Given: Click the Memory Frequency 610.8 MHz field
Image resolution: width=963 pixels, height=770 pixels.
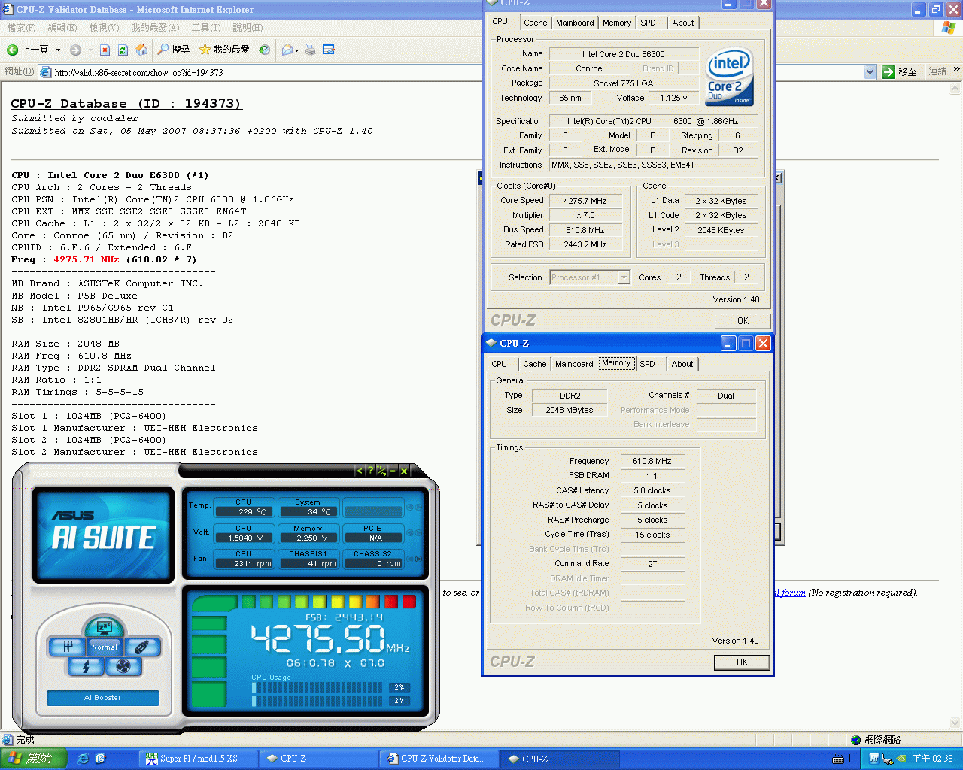Looking at the screenshot, I should 652,461.
